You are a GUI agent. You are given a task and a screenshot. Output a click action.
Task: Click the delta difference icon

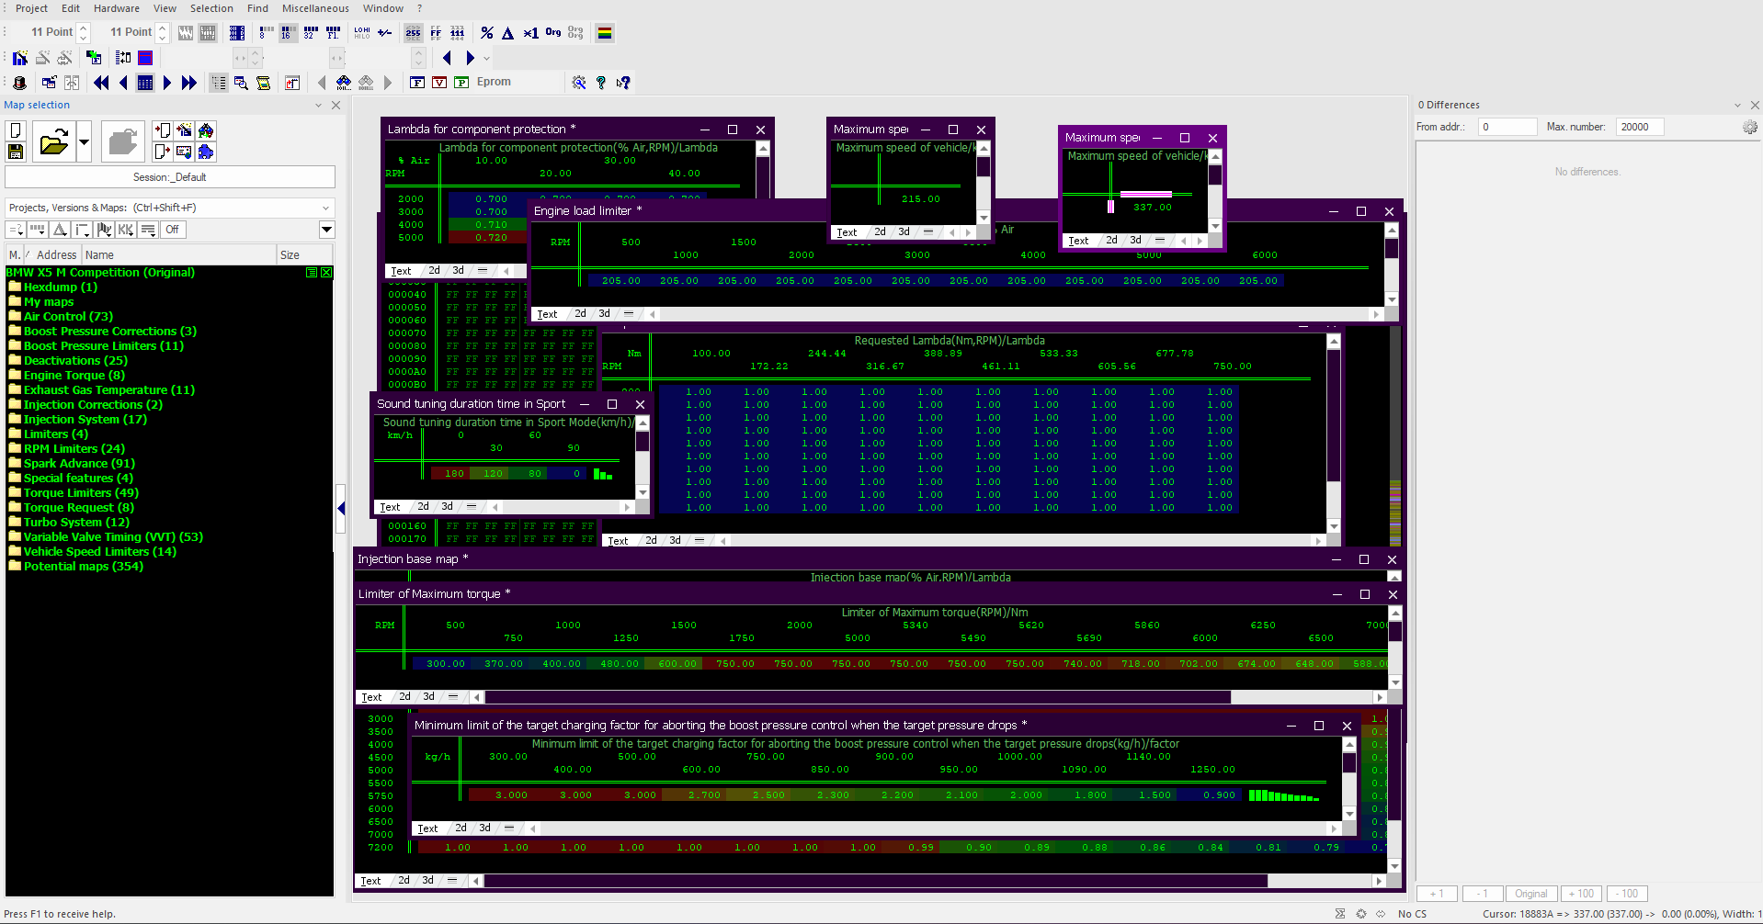(x=507, y=33)
